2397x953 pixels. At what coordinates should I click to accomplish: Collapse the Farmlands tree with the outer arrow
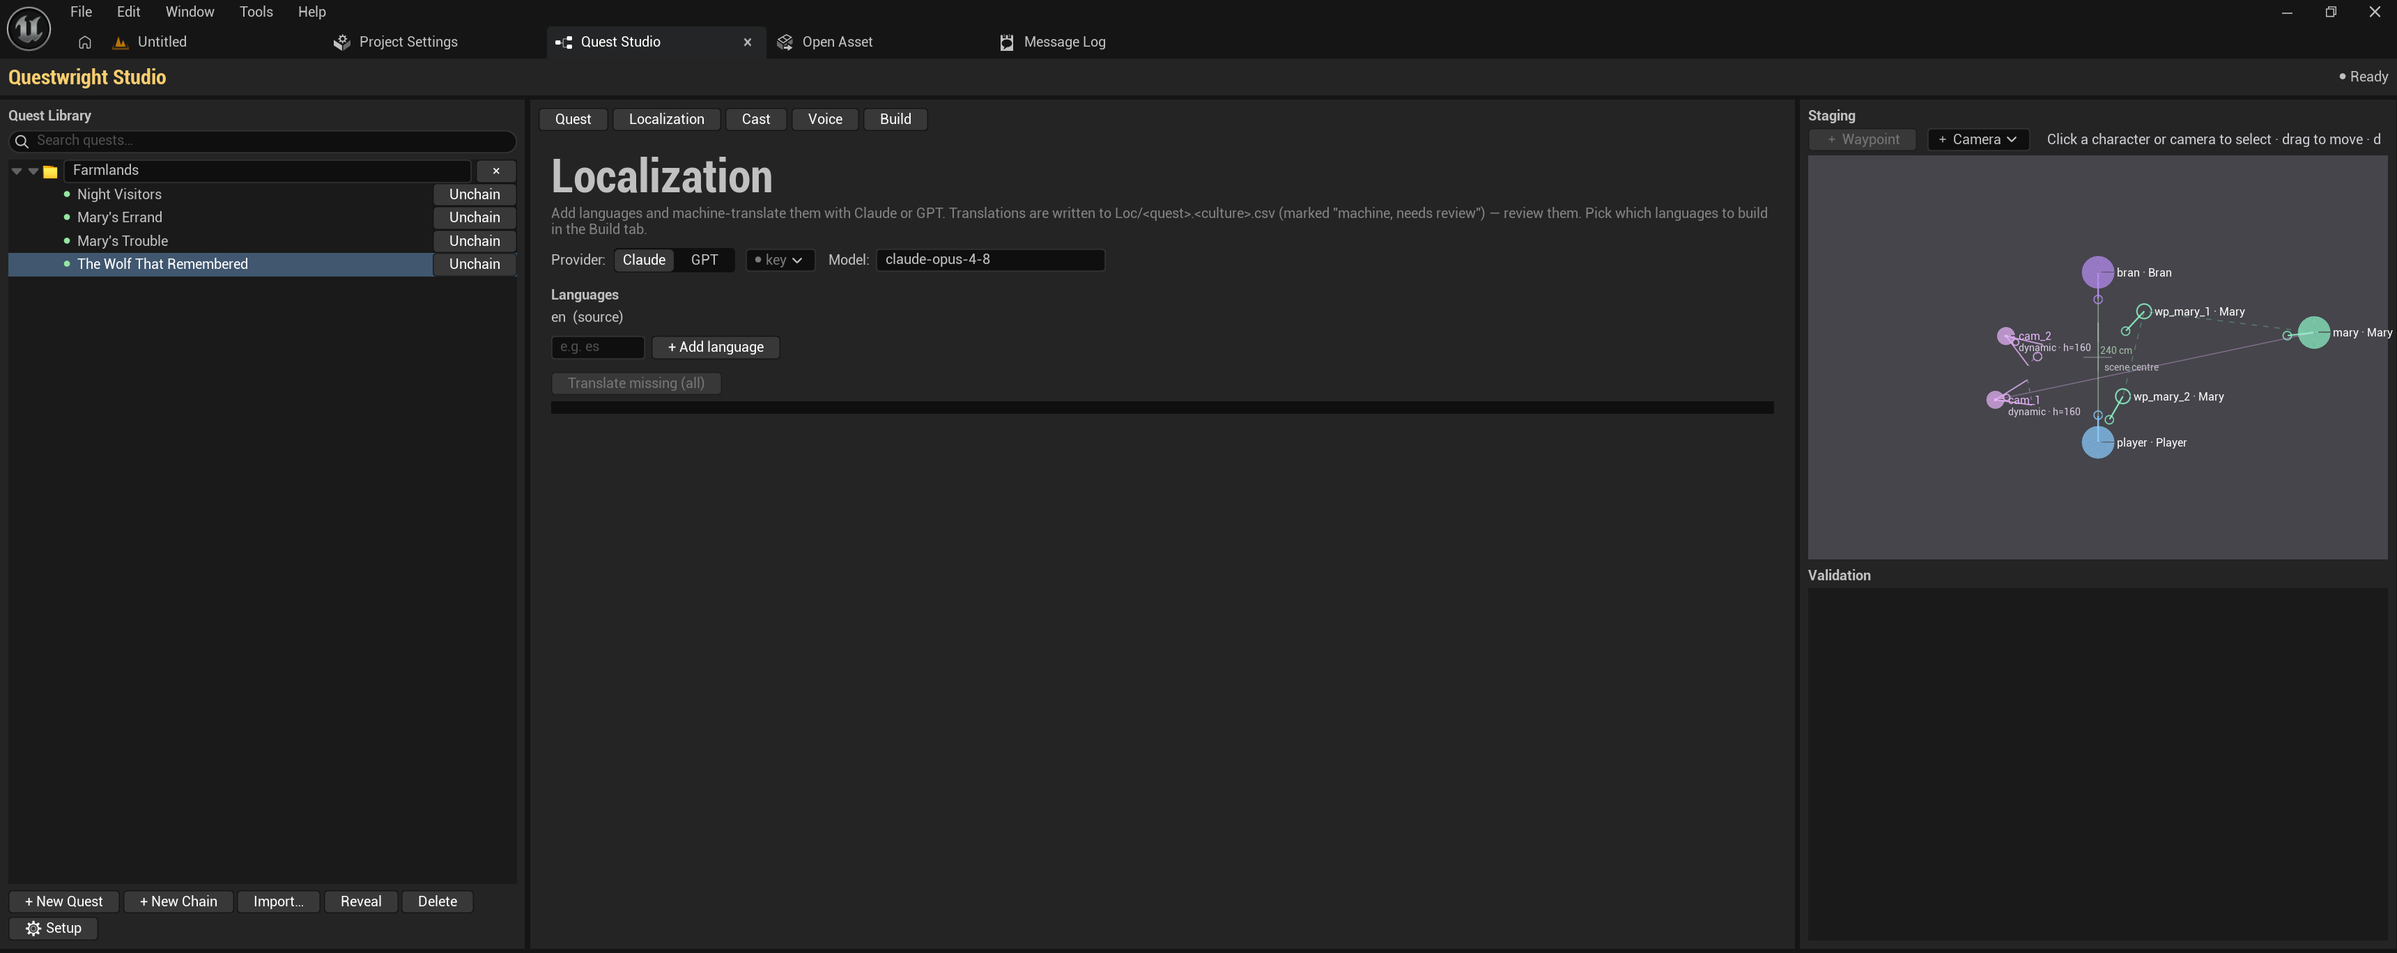click(17, 171)
